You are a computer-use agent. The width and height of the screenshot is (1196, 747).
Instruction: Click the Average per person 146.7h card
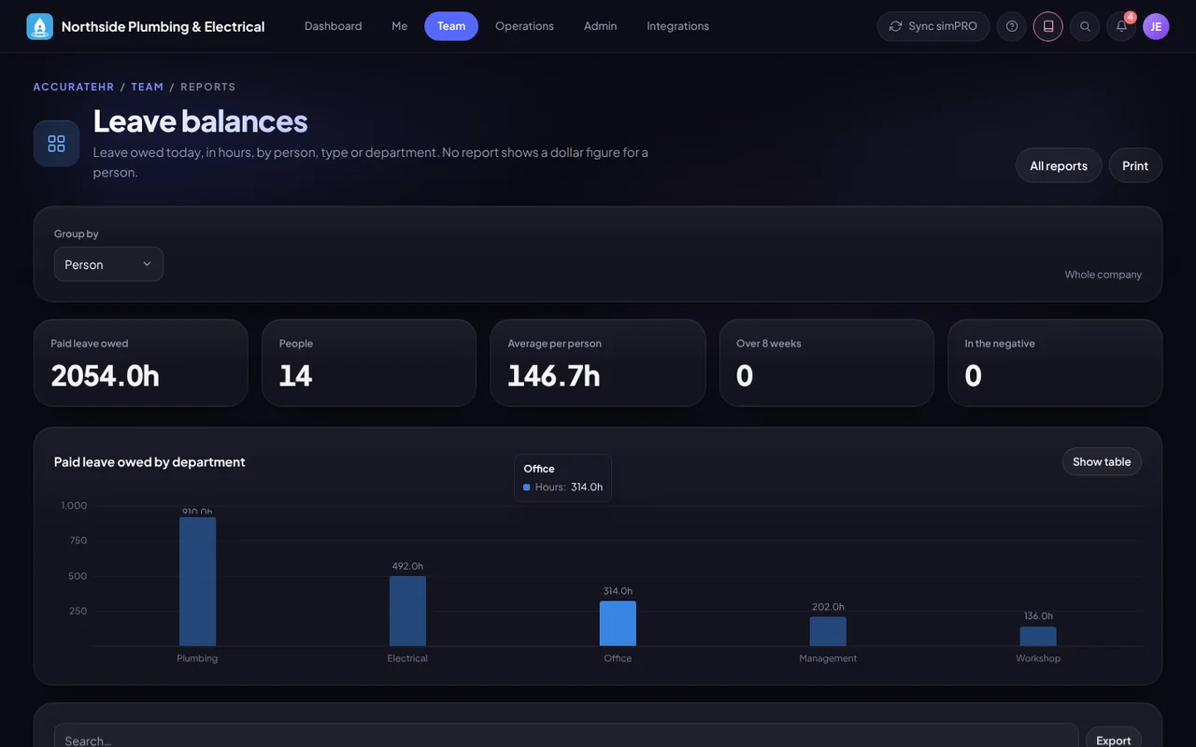coord(598,362)
